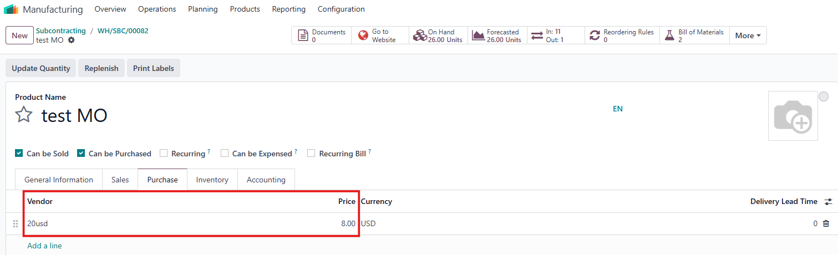The image size is (838, 255).
Task: Click the Add a line link
Action: click(44, 246)
